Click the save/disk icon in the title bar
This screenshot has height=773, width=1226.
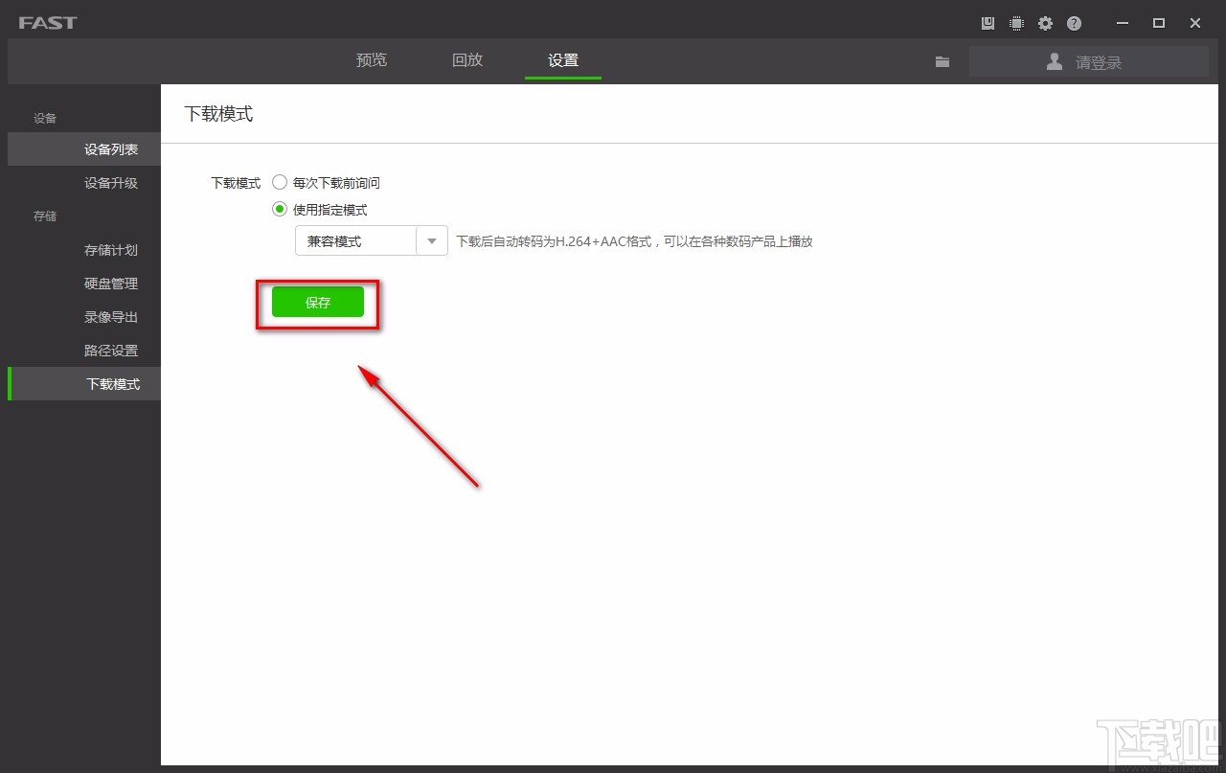[x=988, y=22]
